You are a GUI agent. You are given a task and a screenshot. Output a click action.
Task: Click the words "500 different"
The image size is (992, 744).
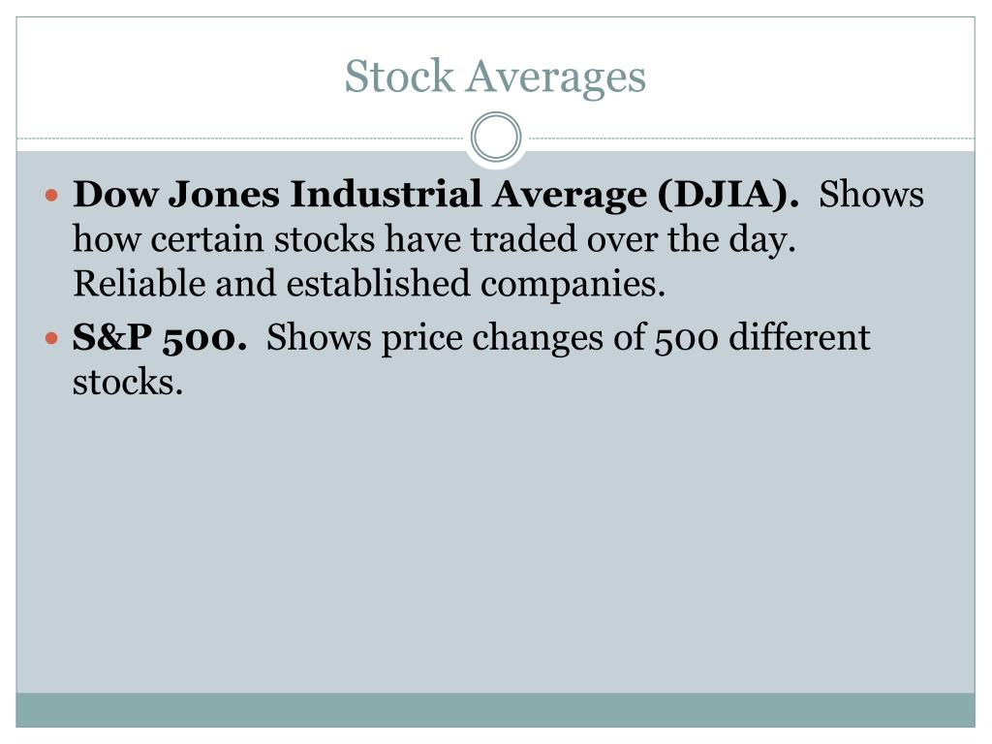tap(762, 337)
